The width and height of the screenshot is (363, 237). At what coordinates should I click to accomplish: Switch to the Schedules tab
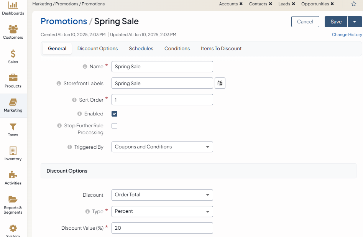141,49
